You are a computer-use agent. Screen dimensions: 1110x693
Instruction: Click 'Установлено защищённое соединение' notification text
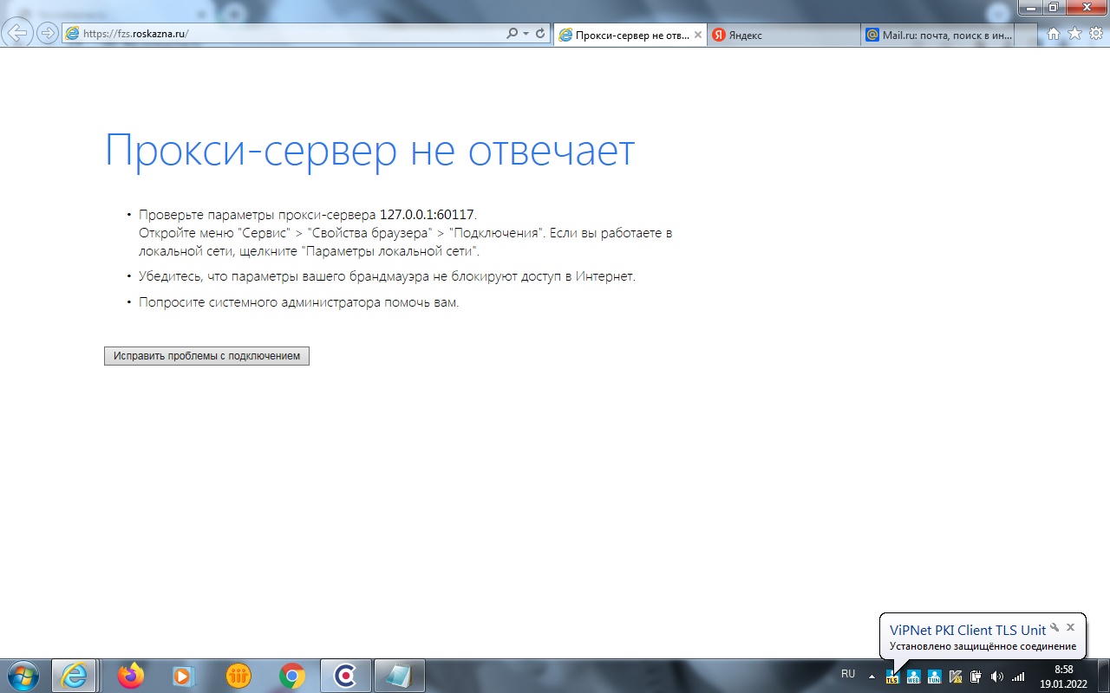pyautogui.click(x=983, y=646)
